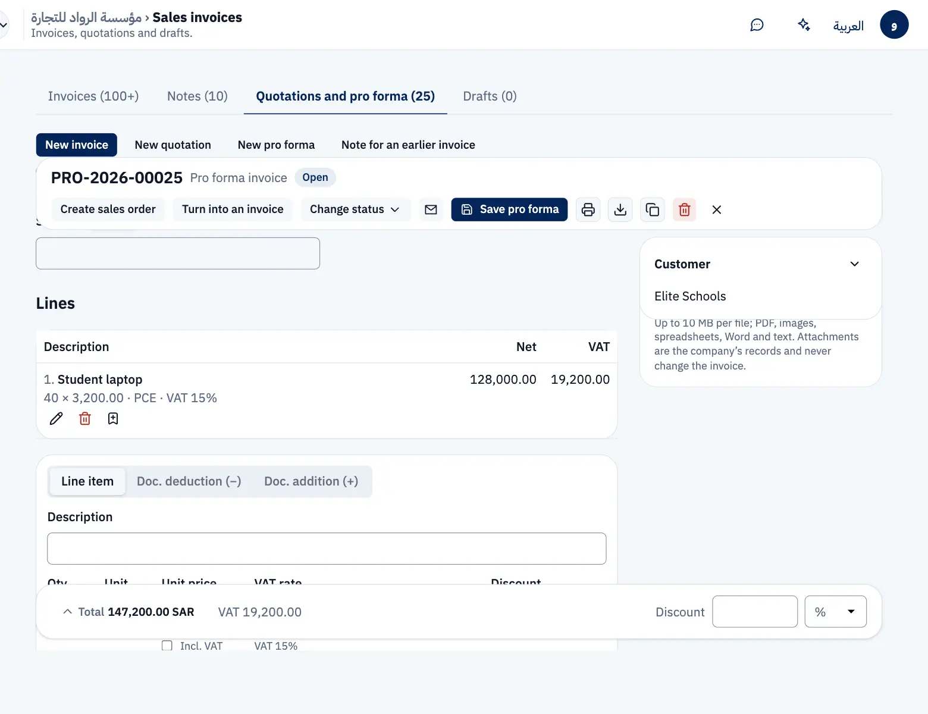Save Student laptop line as template bookmark icon
Image resolution: width=928 pixels, height=714 pixels.
point(113,419)
